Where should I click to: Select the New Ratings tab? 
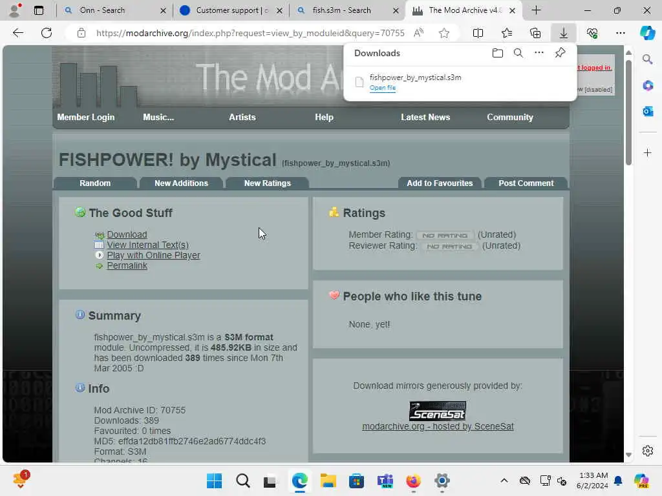267,183
